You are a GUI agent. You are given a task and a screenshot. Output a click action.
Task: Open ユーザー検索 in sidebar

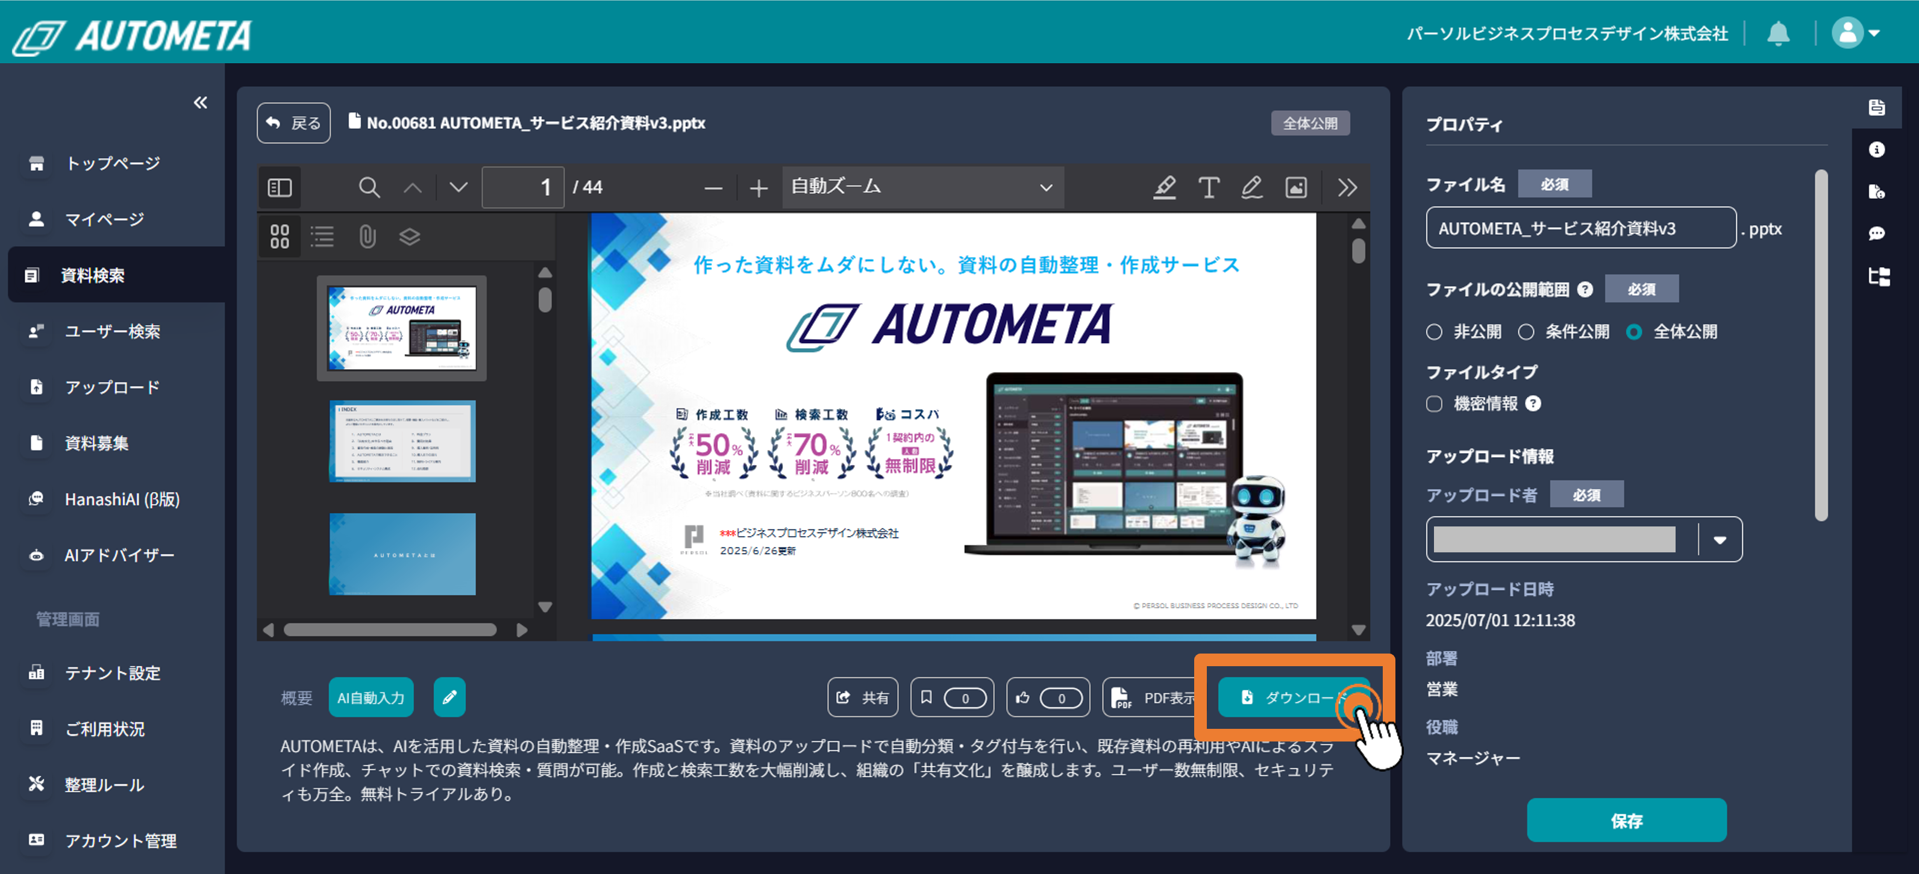tap(113, 331)
